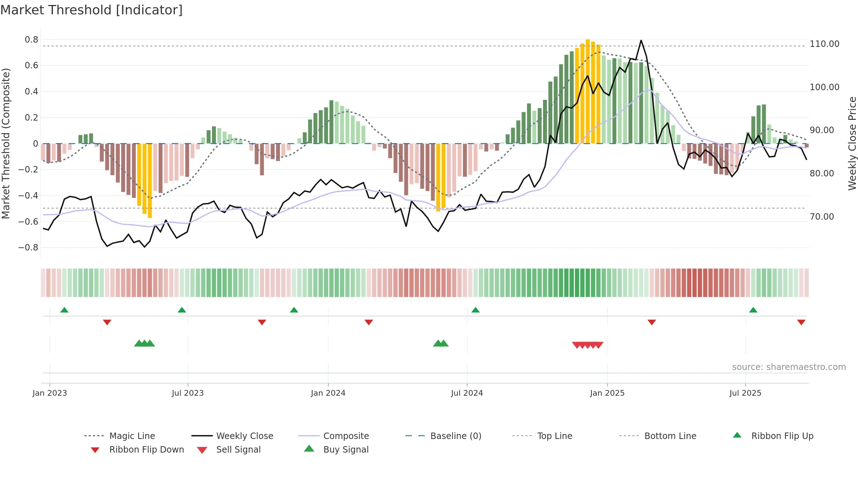Click the Weekly Close peak above 110

[641, 40]
